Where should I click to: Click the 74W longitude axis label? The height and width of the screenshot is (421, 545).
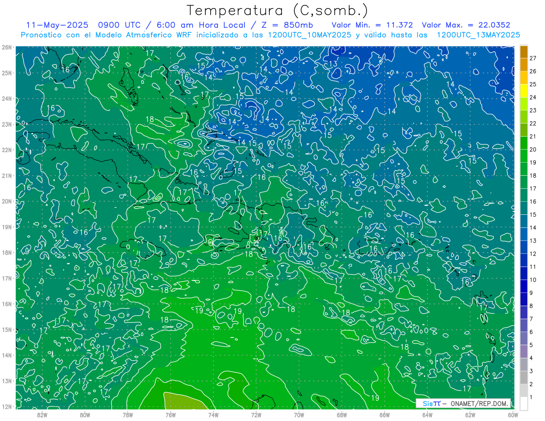213,415
